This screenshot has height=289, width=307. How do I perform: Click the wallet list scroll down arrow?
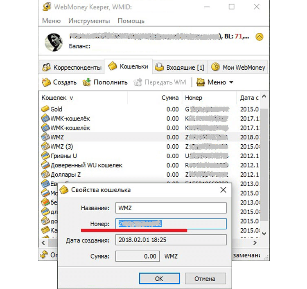(x=264, y=234)
